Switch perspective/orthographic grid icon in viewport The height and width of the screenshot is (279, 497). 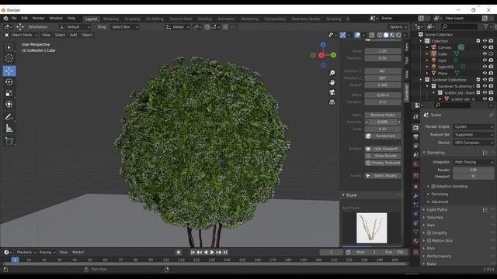click(332, 102)
